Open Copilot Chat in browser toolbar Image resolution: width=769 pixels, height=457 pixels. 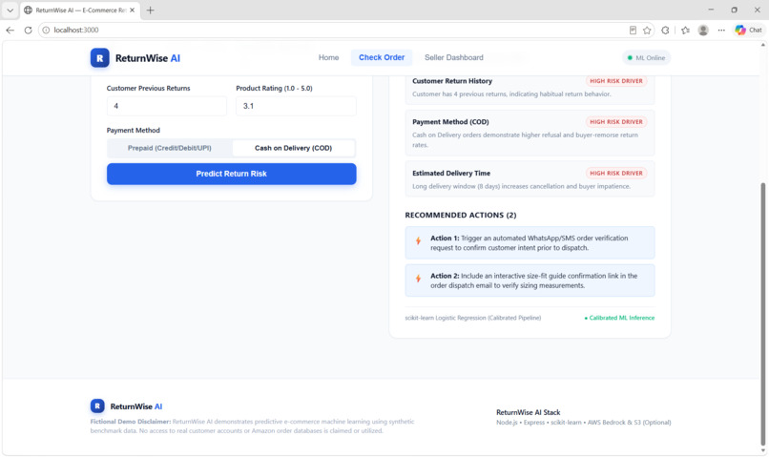tap(748, 30)
